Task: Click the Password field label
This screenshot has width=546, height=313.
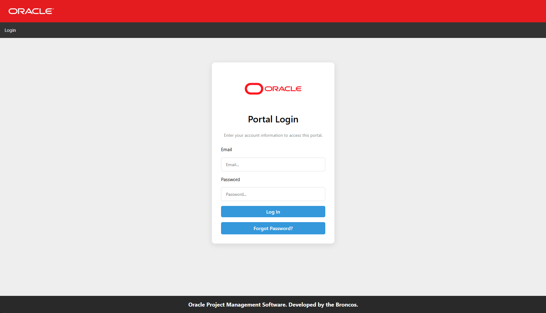Action: [x=230, y=179]
